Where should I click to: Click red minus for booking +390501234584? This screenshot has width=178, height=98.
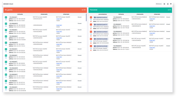pyautogui.click(x=91, y=32)
